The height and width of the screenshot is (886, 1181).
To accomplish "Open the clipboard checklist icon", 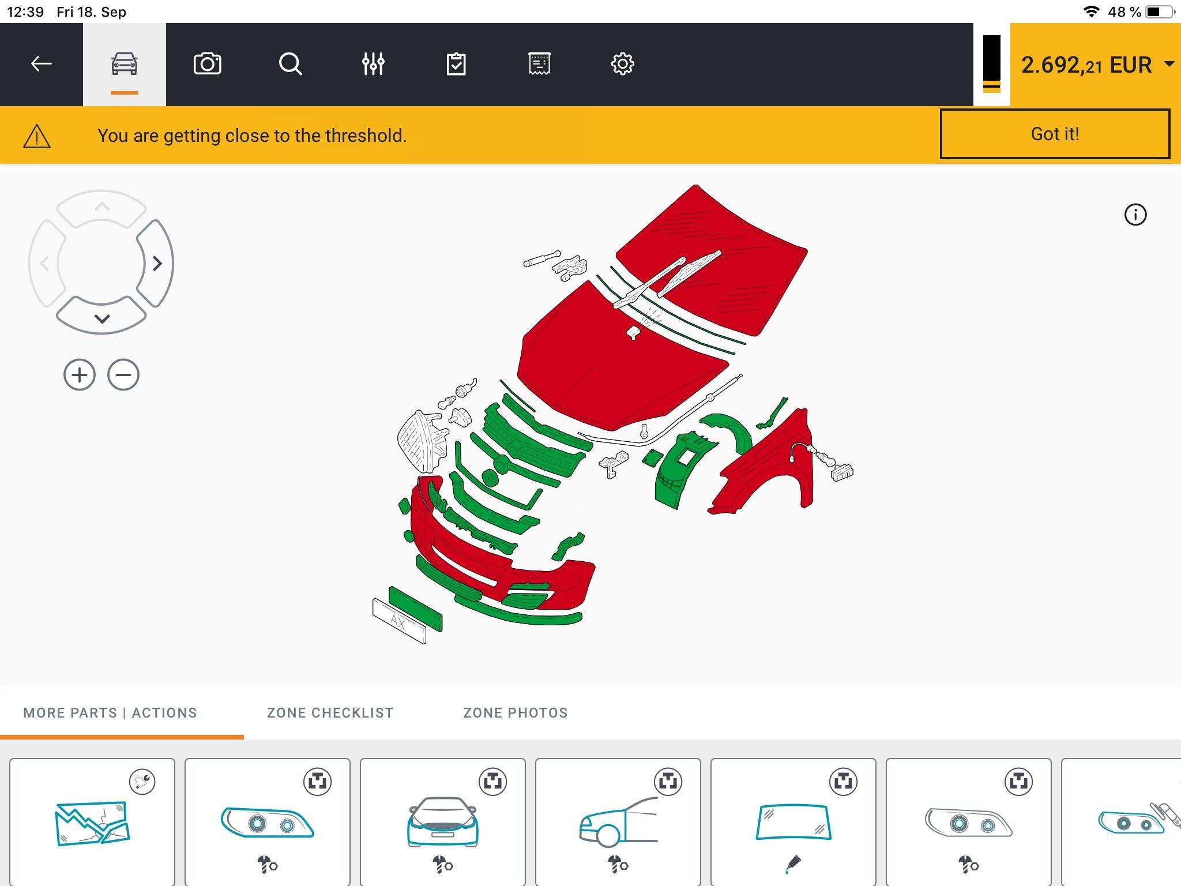I will tap(456, 64).
